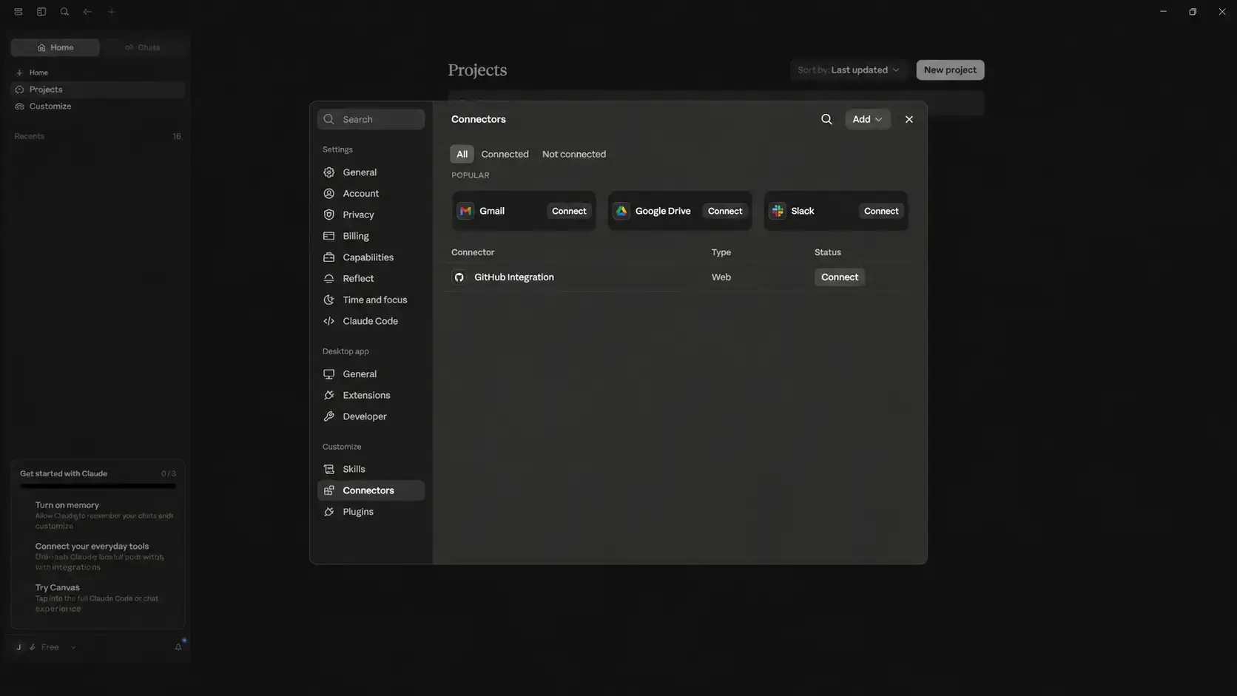Open the Sort by Last updated dropdown

click(849, 70)
